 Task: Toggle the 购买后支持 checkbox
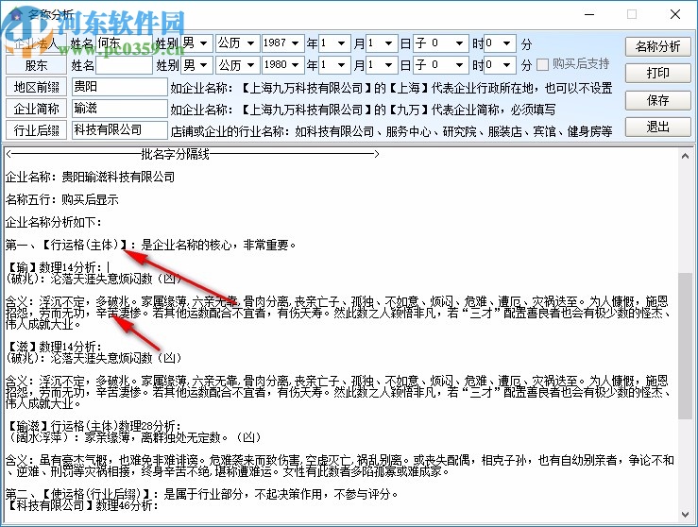pos(542,65)
